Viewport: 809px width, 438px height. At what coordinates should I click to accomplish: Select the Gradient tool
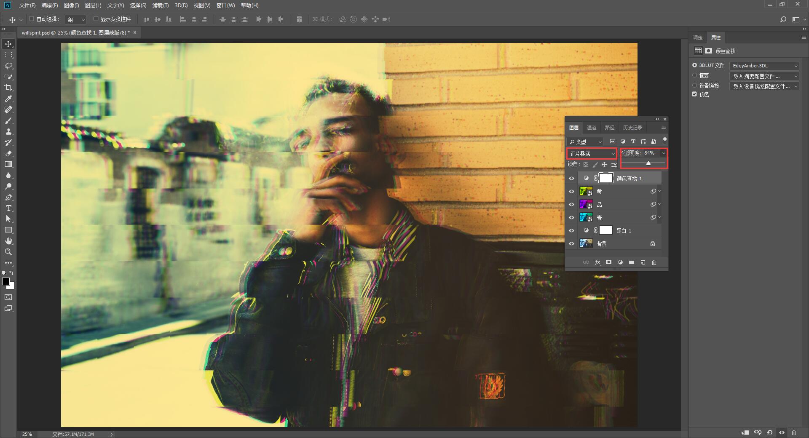pos(8,164)
